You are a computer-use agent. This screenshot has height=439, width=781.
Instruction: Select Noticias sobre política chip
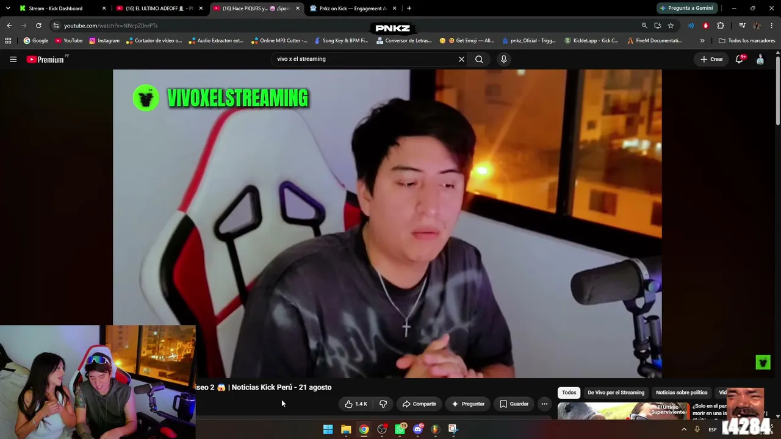682,393
